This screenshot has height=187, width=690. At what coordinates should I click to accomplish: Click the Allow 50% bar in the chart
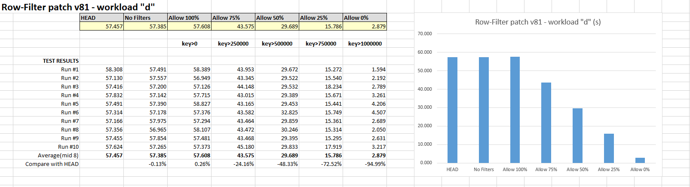click(577, 135)
